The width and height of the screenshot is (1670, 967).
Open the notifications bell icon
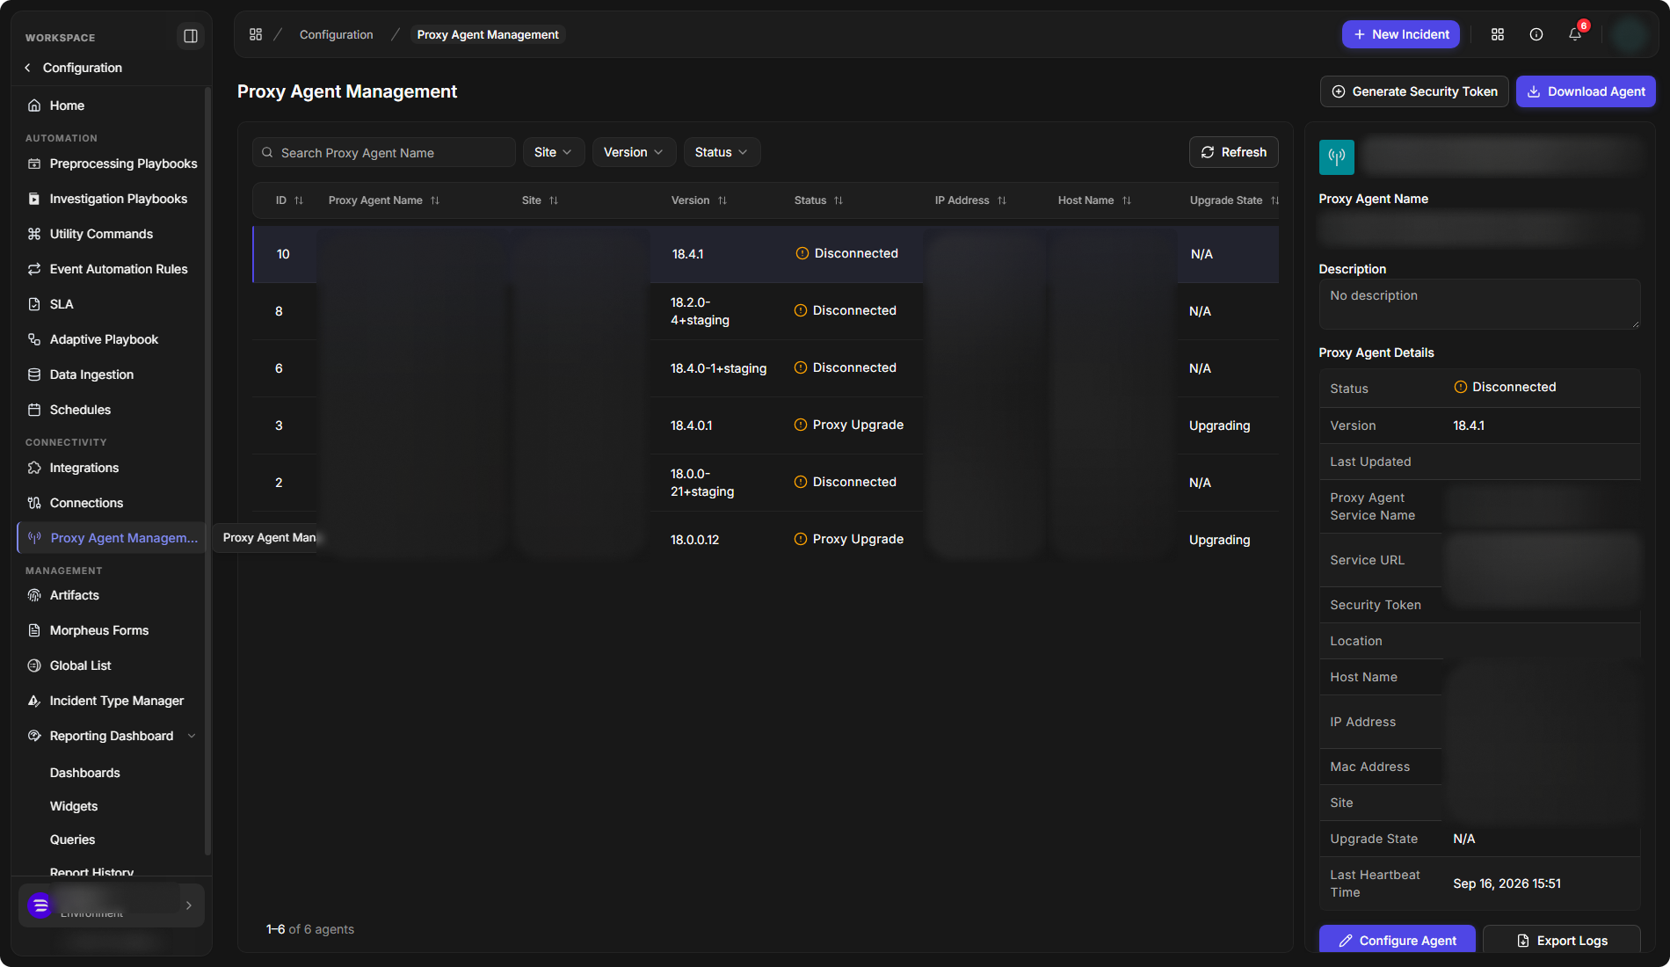point(1575,34)
